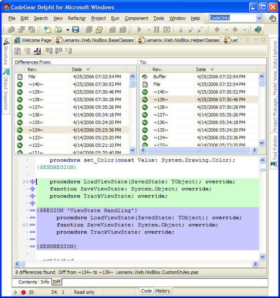Sort From list by Date column arrow
Image resolution: width=280 pixels, height=298 pixels.
click(88, 70)
